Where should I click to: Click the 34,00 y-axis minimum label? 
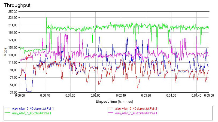[13, 92]
